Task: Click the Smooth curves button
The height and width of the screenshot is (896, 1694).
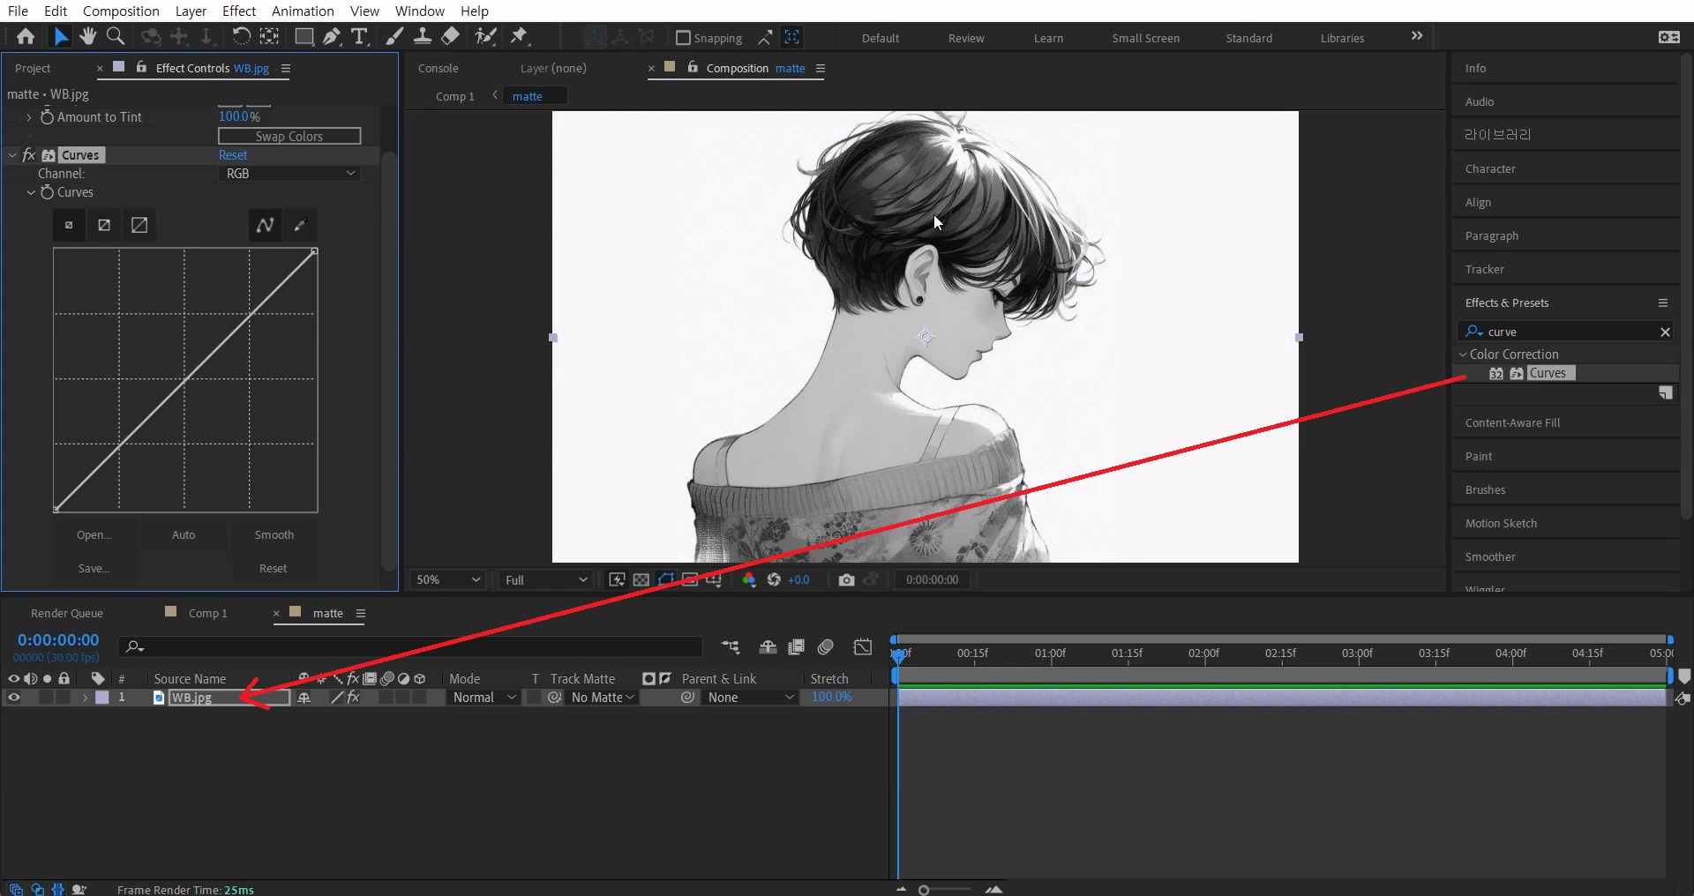Action: 274,534
